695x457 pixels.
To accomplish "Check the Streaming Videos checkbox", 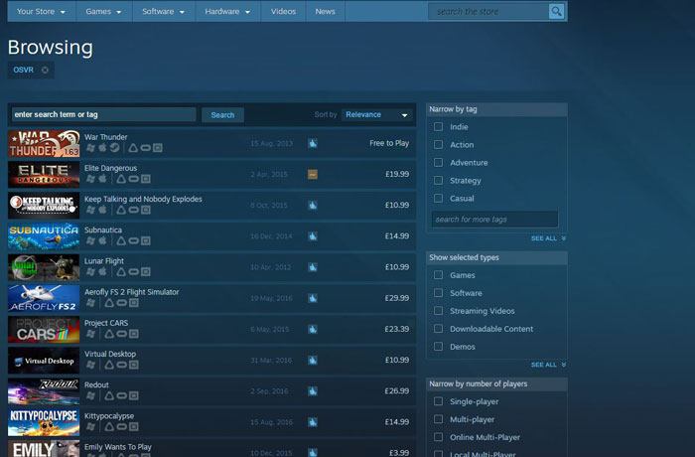I will pos(439,311).
